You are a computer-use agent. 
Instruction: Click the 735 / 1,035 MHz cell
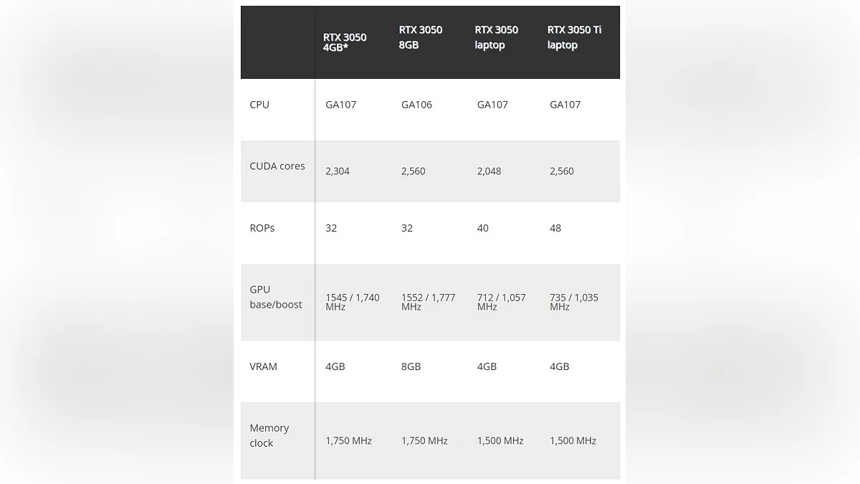(x=574, y=302)
